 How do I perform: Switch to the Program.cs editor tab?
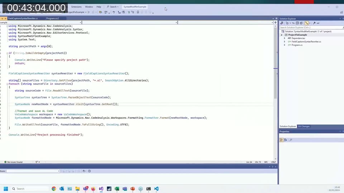pyautogui.click(x=53, y=18)
